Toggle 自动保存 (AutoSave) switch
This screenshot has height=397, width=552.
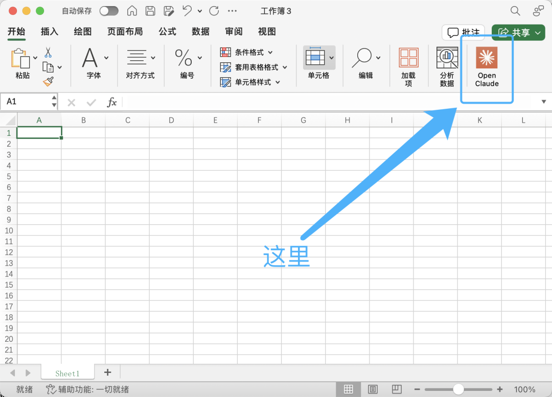tap(109, 11)
